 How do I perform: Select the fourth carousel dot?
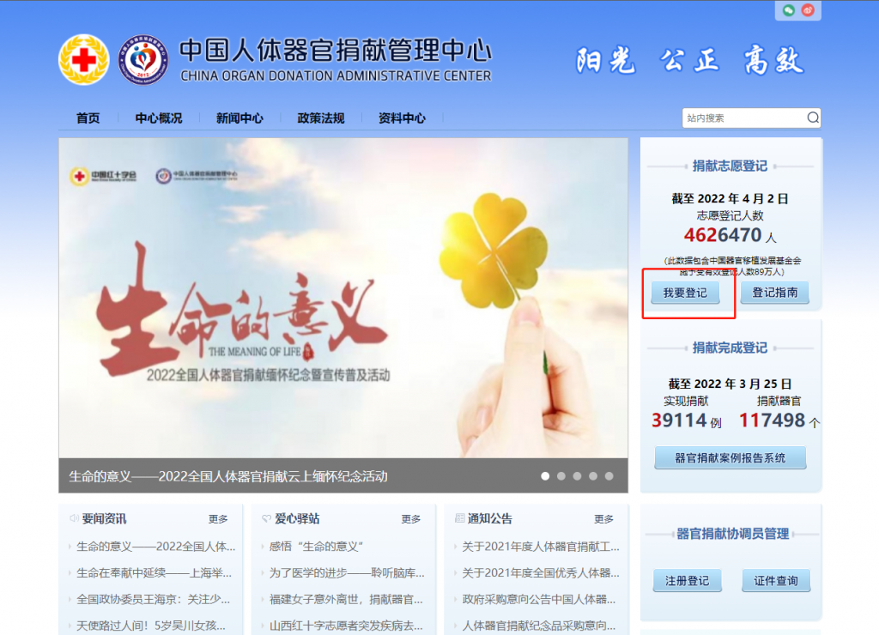593,476
